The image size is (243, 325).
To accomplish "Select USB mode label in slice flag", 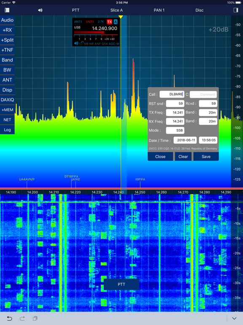I will 77,28.
